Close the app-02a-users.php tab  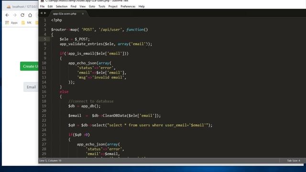point(83,14)
